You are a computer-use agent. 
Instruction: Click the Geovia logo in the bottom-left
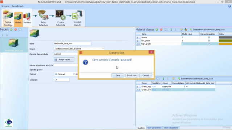[9, 123]
